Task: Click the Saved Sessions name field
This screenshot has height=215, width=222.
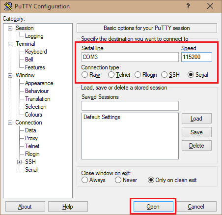Action: [x=130, y=106]
